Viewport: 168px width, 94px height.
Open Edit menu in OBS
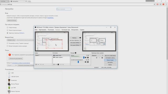tap(43, 30)
